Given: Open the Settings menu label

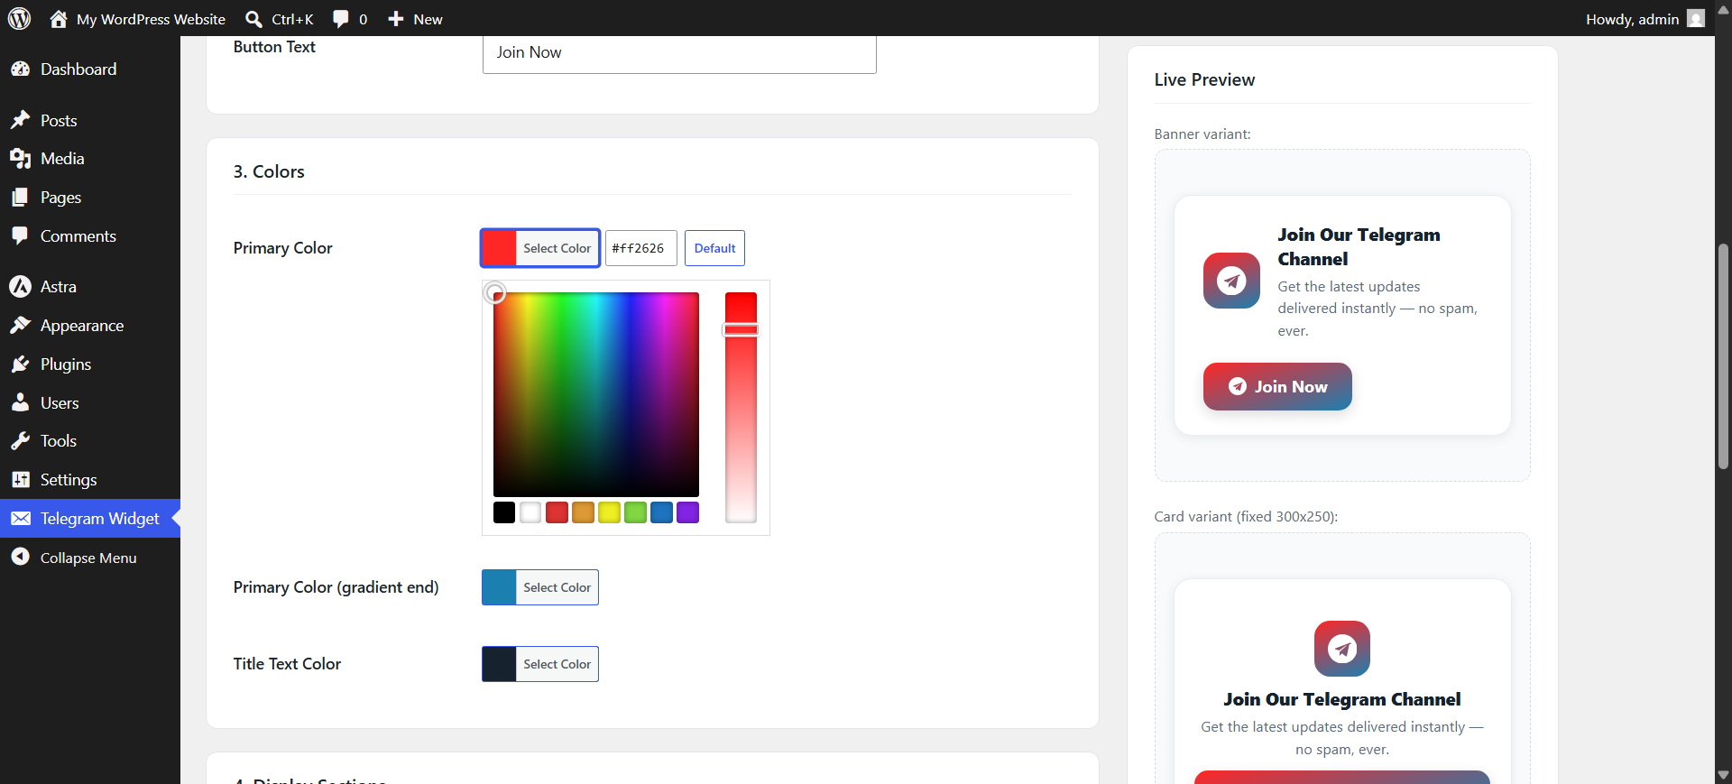Looking at the screenshot, I should (69, 480).
